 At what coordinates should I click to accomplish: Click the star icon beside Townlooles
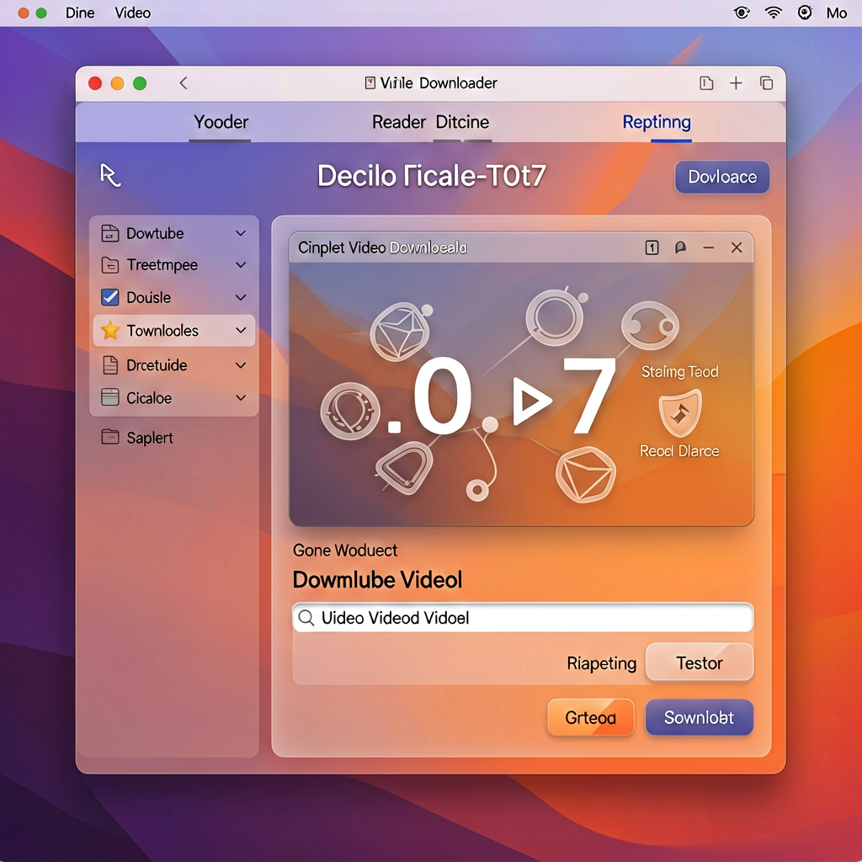click(x=110, y=330)
